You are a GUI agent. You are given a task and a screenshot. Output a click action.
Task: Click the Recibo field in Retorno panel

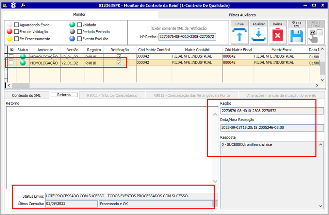(x=272, y=111)
